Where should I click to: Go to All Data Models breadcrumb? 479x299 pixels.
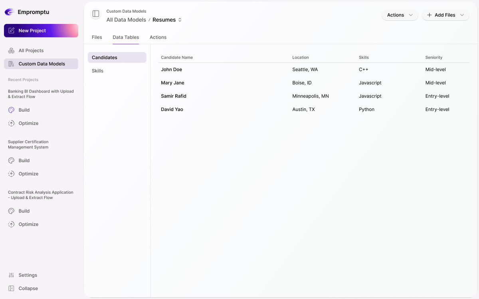[x=126, y=20]
